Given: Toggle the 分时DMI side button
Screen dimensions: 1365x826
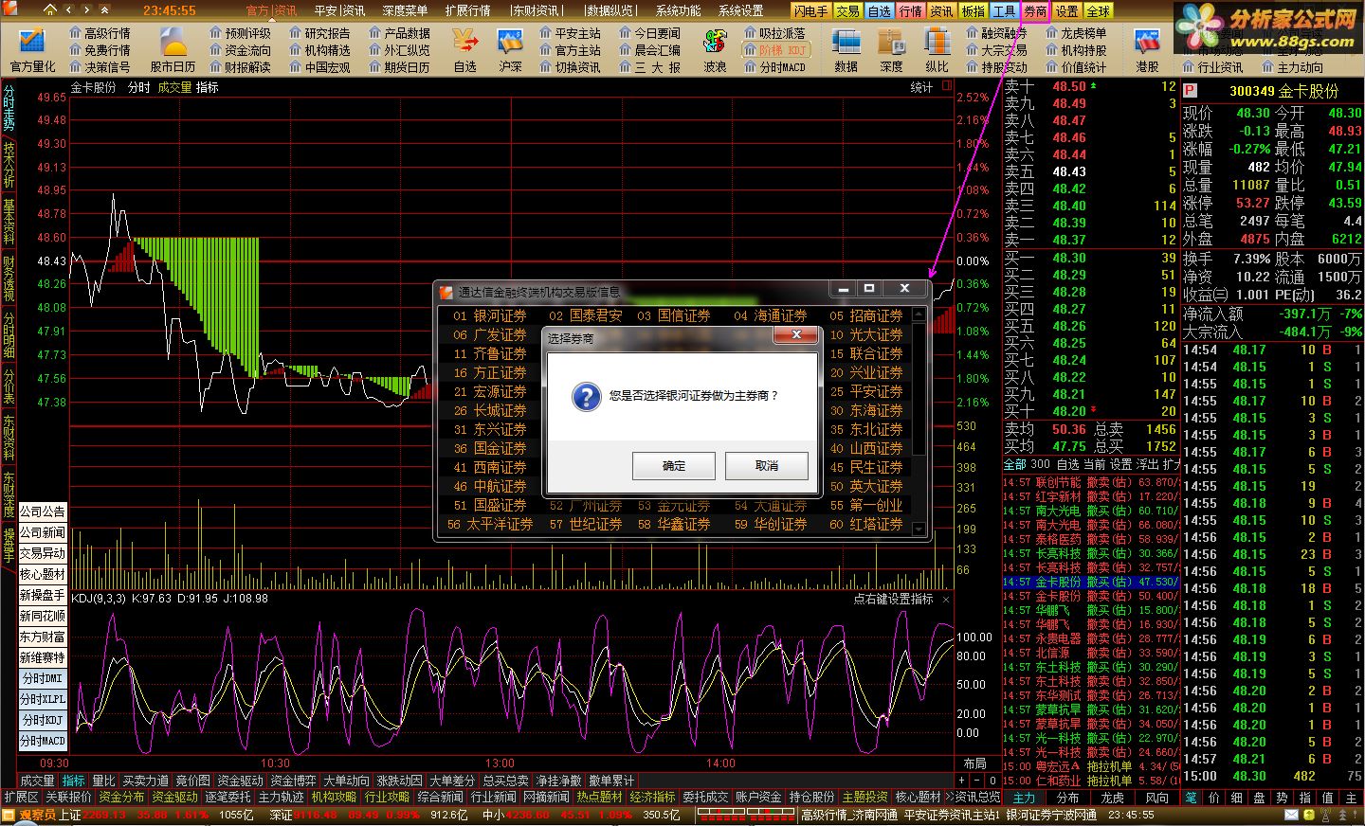Looking at the screenshot, I should coord(43,678).
